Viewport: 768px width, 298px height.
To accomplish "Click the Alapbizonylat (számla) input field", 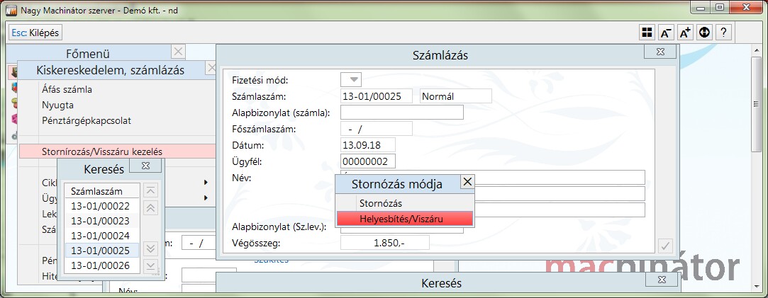I will coord(401,113).
